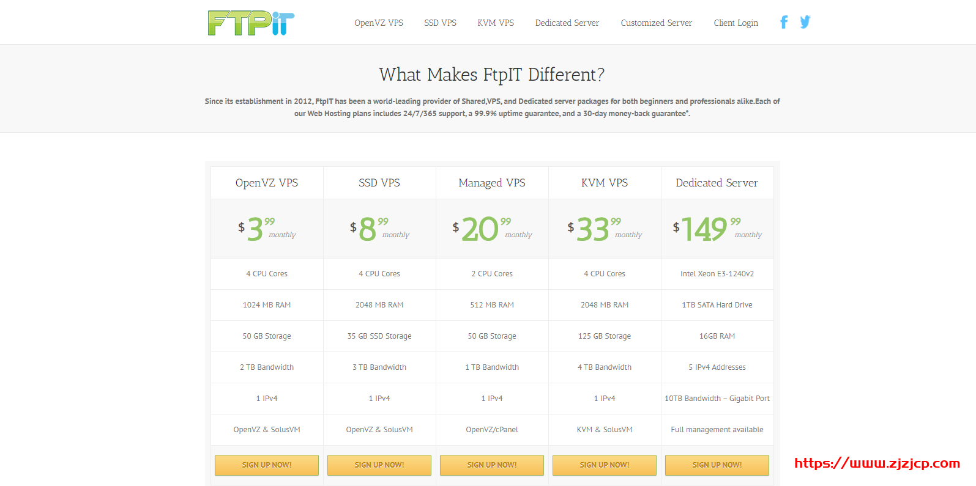Open Dedicated Server navigation item

coord(567,23)
